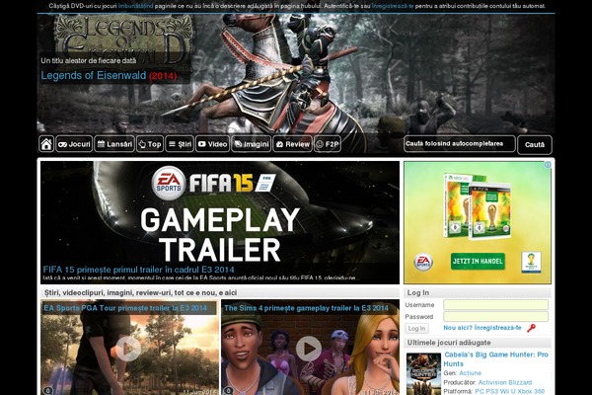Click Cabela's Big Game Hunter cover thumbnail

click(x=423, y=374)
